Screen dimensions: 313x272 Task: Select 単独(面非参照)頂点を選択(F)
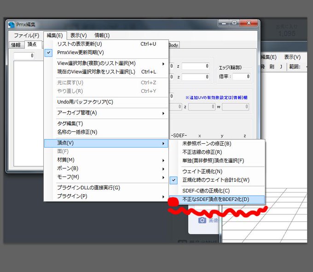pos(217,161)
